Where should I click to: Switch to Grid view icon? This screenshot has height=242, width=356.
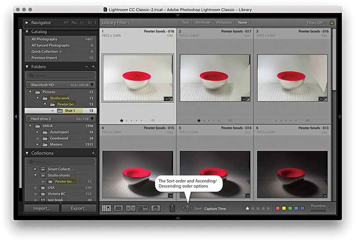click(106, 208)
